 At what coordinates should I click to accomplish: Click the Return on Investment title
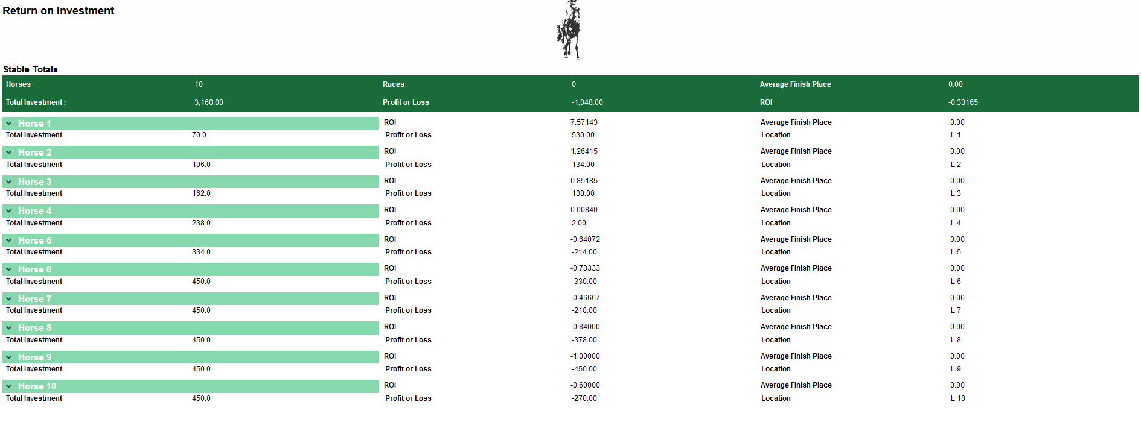pyautogui.click(x=59, y=11)
